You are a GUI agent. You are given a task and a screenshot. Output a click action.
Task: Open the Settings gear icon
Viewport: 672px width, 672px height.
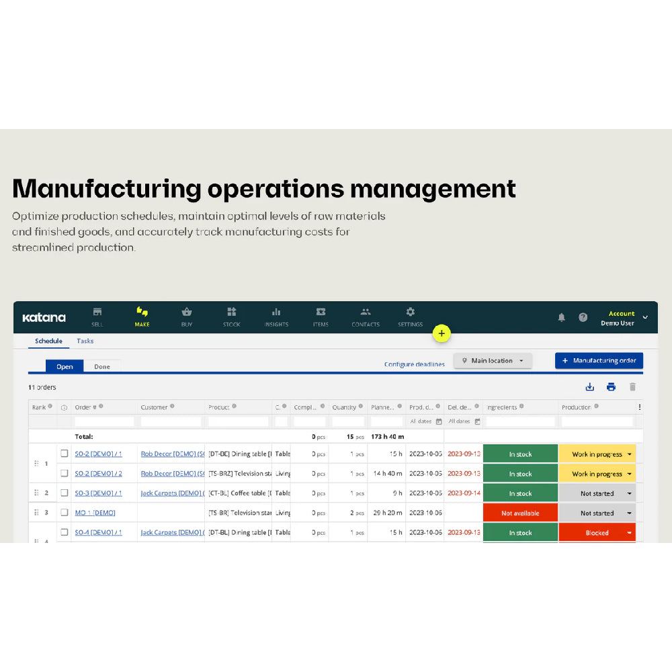click(410, 312)
